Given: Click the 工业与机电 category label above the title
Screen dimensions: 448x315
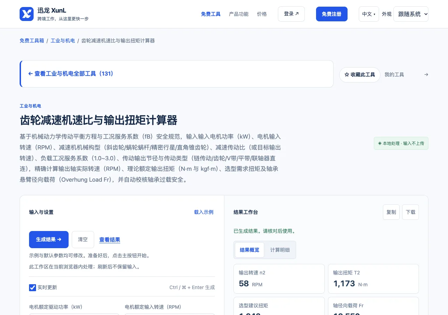Looking at the screenshot, I should point(30,106).
